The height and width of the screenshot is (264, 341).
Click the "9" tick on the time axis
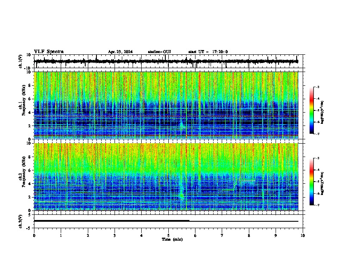coord(276,236)
